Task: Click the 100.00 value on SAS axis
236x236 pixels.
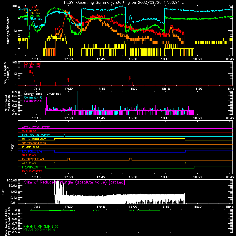Action: tap(12, 180)
